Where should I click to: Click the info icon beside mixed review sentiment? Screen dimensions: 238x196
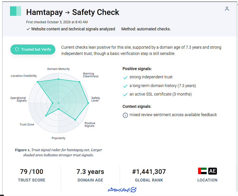125,115
